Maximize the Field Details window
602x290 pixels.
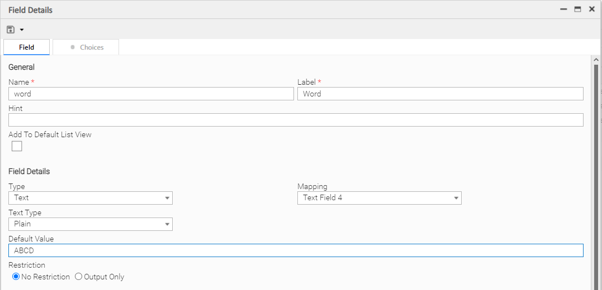tap(577, 9)
